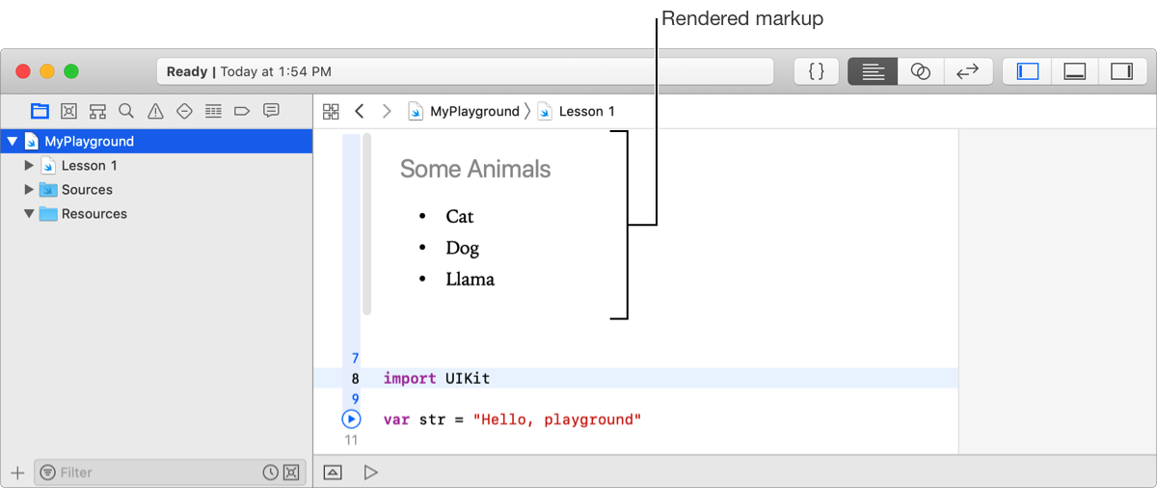Image resolution: width=1157 pixels, height=488 pixels.
Task: Select MyPlayground in the jump bar
Action: tap(464, 111)
